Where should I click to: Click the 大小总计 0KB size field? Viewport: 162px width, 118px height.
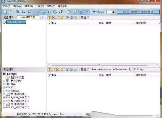[111, 12]
